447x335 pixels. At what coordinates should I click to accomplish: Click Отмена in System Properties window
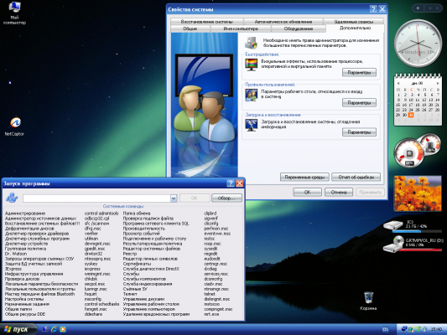click(339, 193)
